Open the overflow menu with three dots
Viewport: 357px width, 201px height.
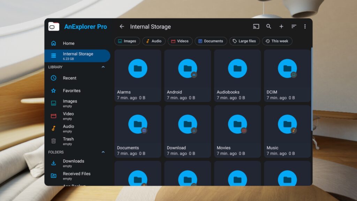305,26
